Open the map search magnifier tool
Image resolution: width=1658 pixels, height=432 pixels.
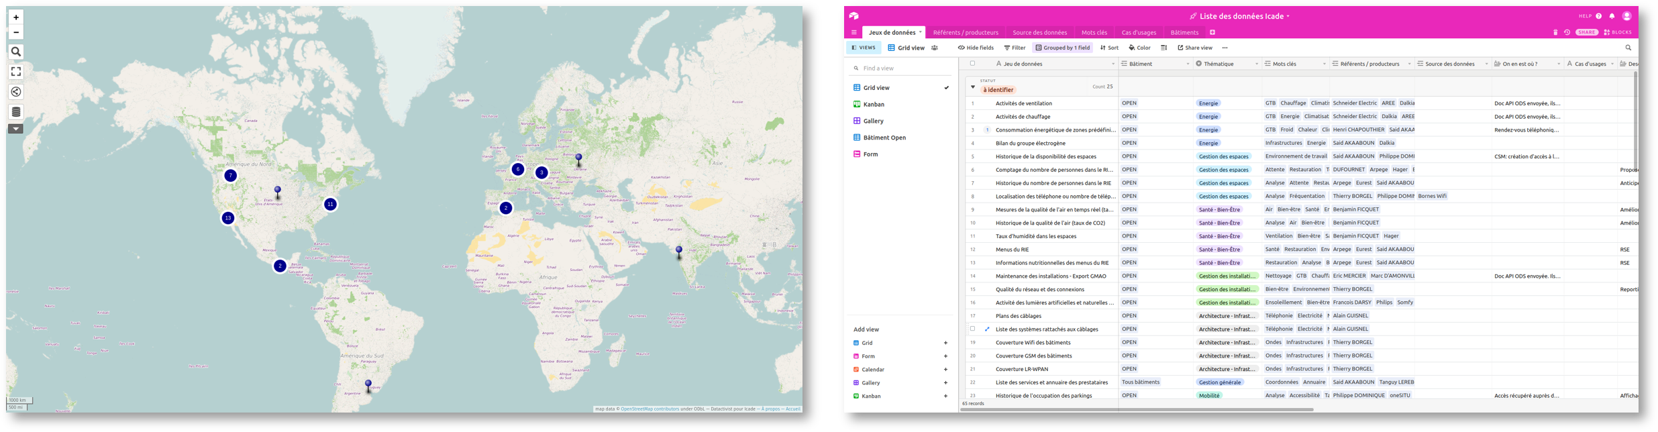click(x=16, y=52)
